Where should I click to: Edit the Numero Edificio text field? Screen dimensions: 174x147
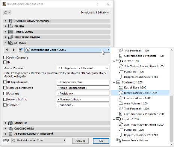pyautogui.click(x=83, y=99)
